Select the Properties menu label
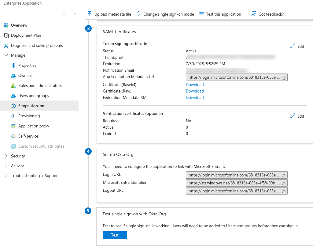 [27, 65]
